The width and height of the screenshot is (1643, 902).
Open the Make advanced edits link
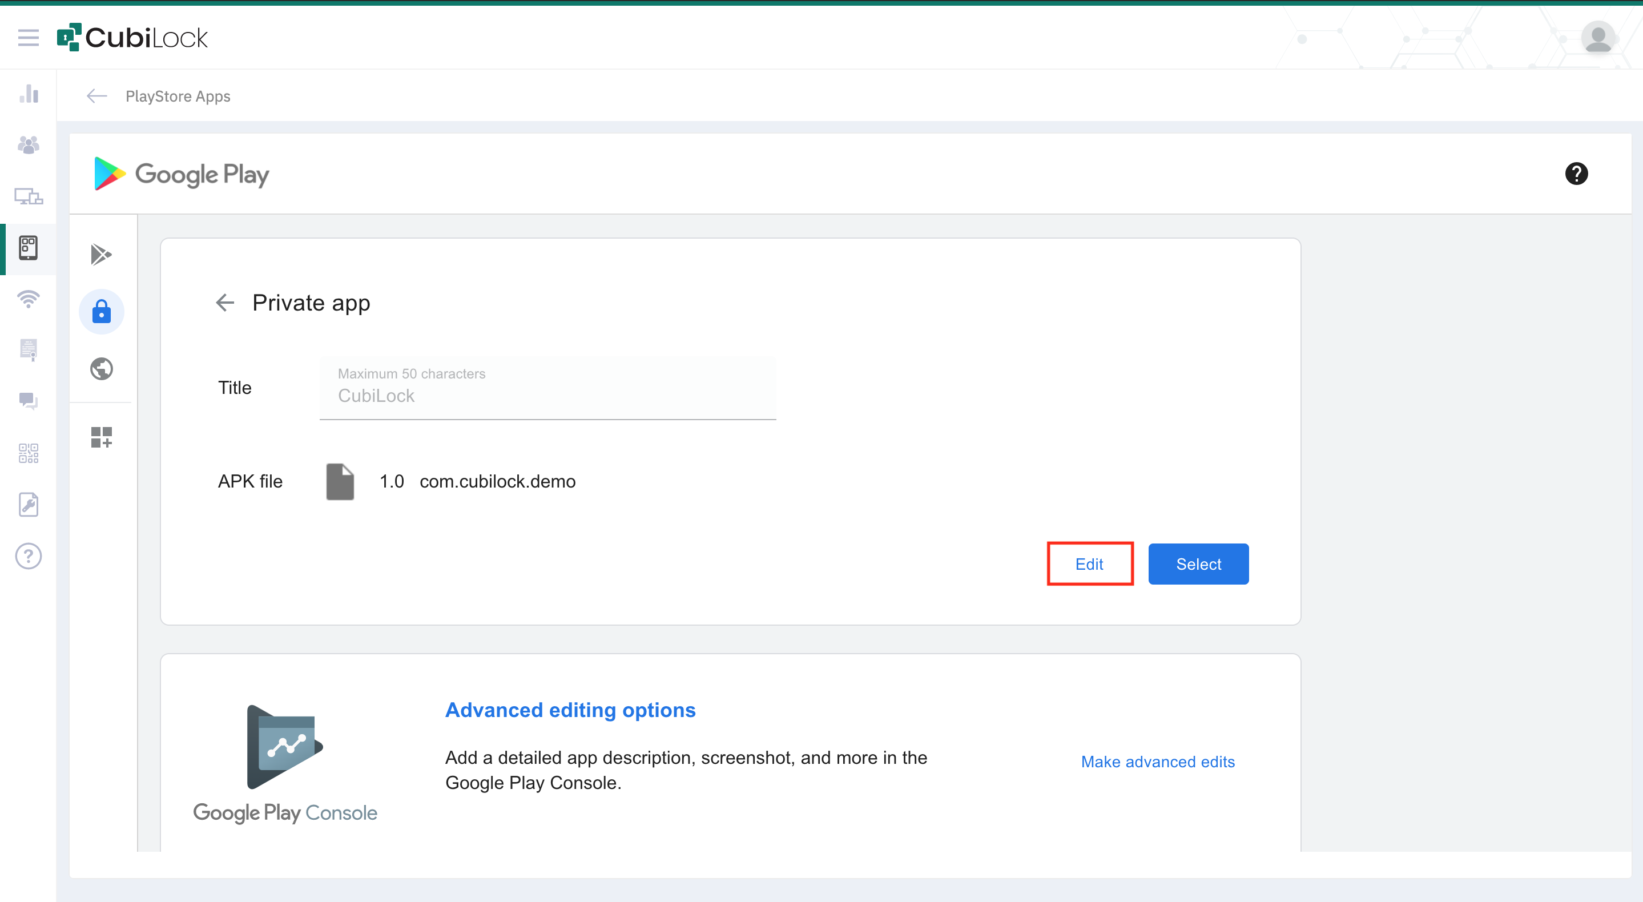[1158, 762]
